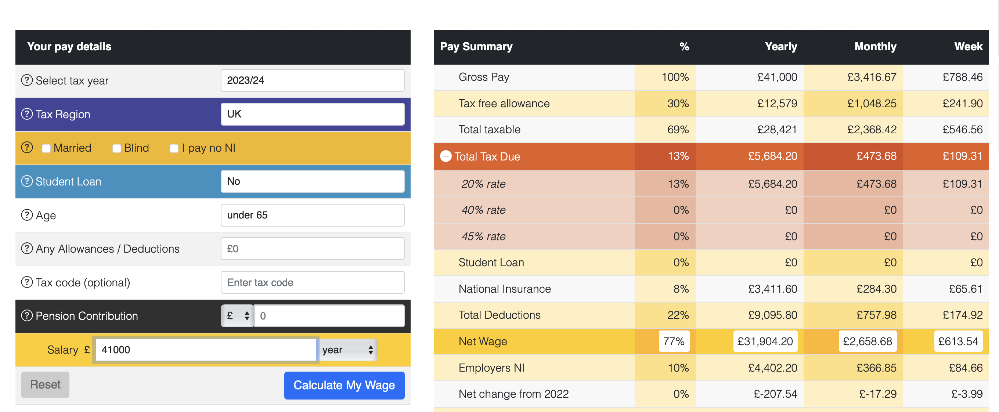The height and width of the screenshot is (412, 999).
Task: Check the I pay no NI box
Action: (174, 148)
